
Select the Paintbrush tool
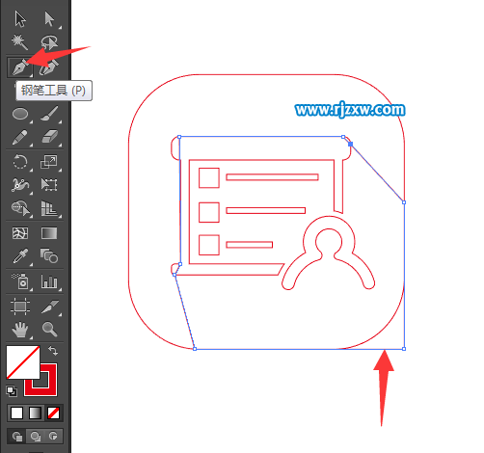click(49, 114)
